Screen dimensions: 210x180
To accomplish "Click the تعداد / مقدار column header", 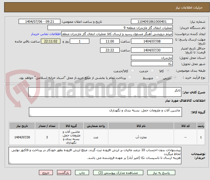I will [x=47, y=126].
